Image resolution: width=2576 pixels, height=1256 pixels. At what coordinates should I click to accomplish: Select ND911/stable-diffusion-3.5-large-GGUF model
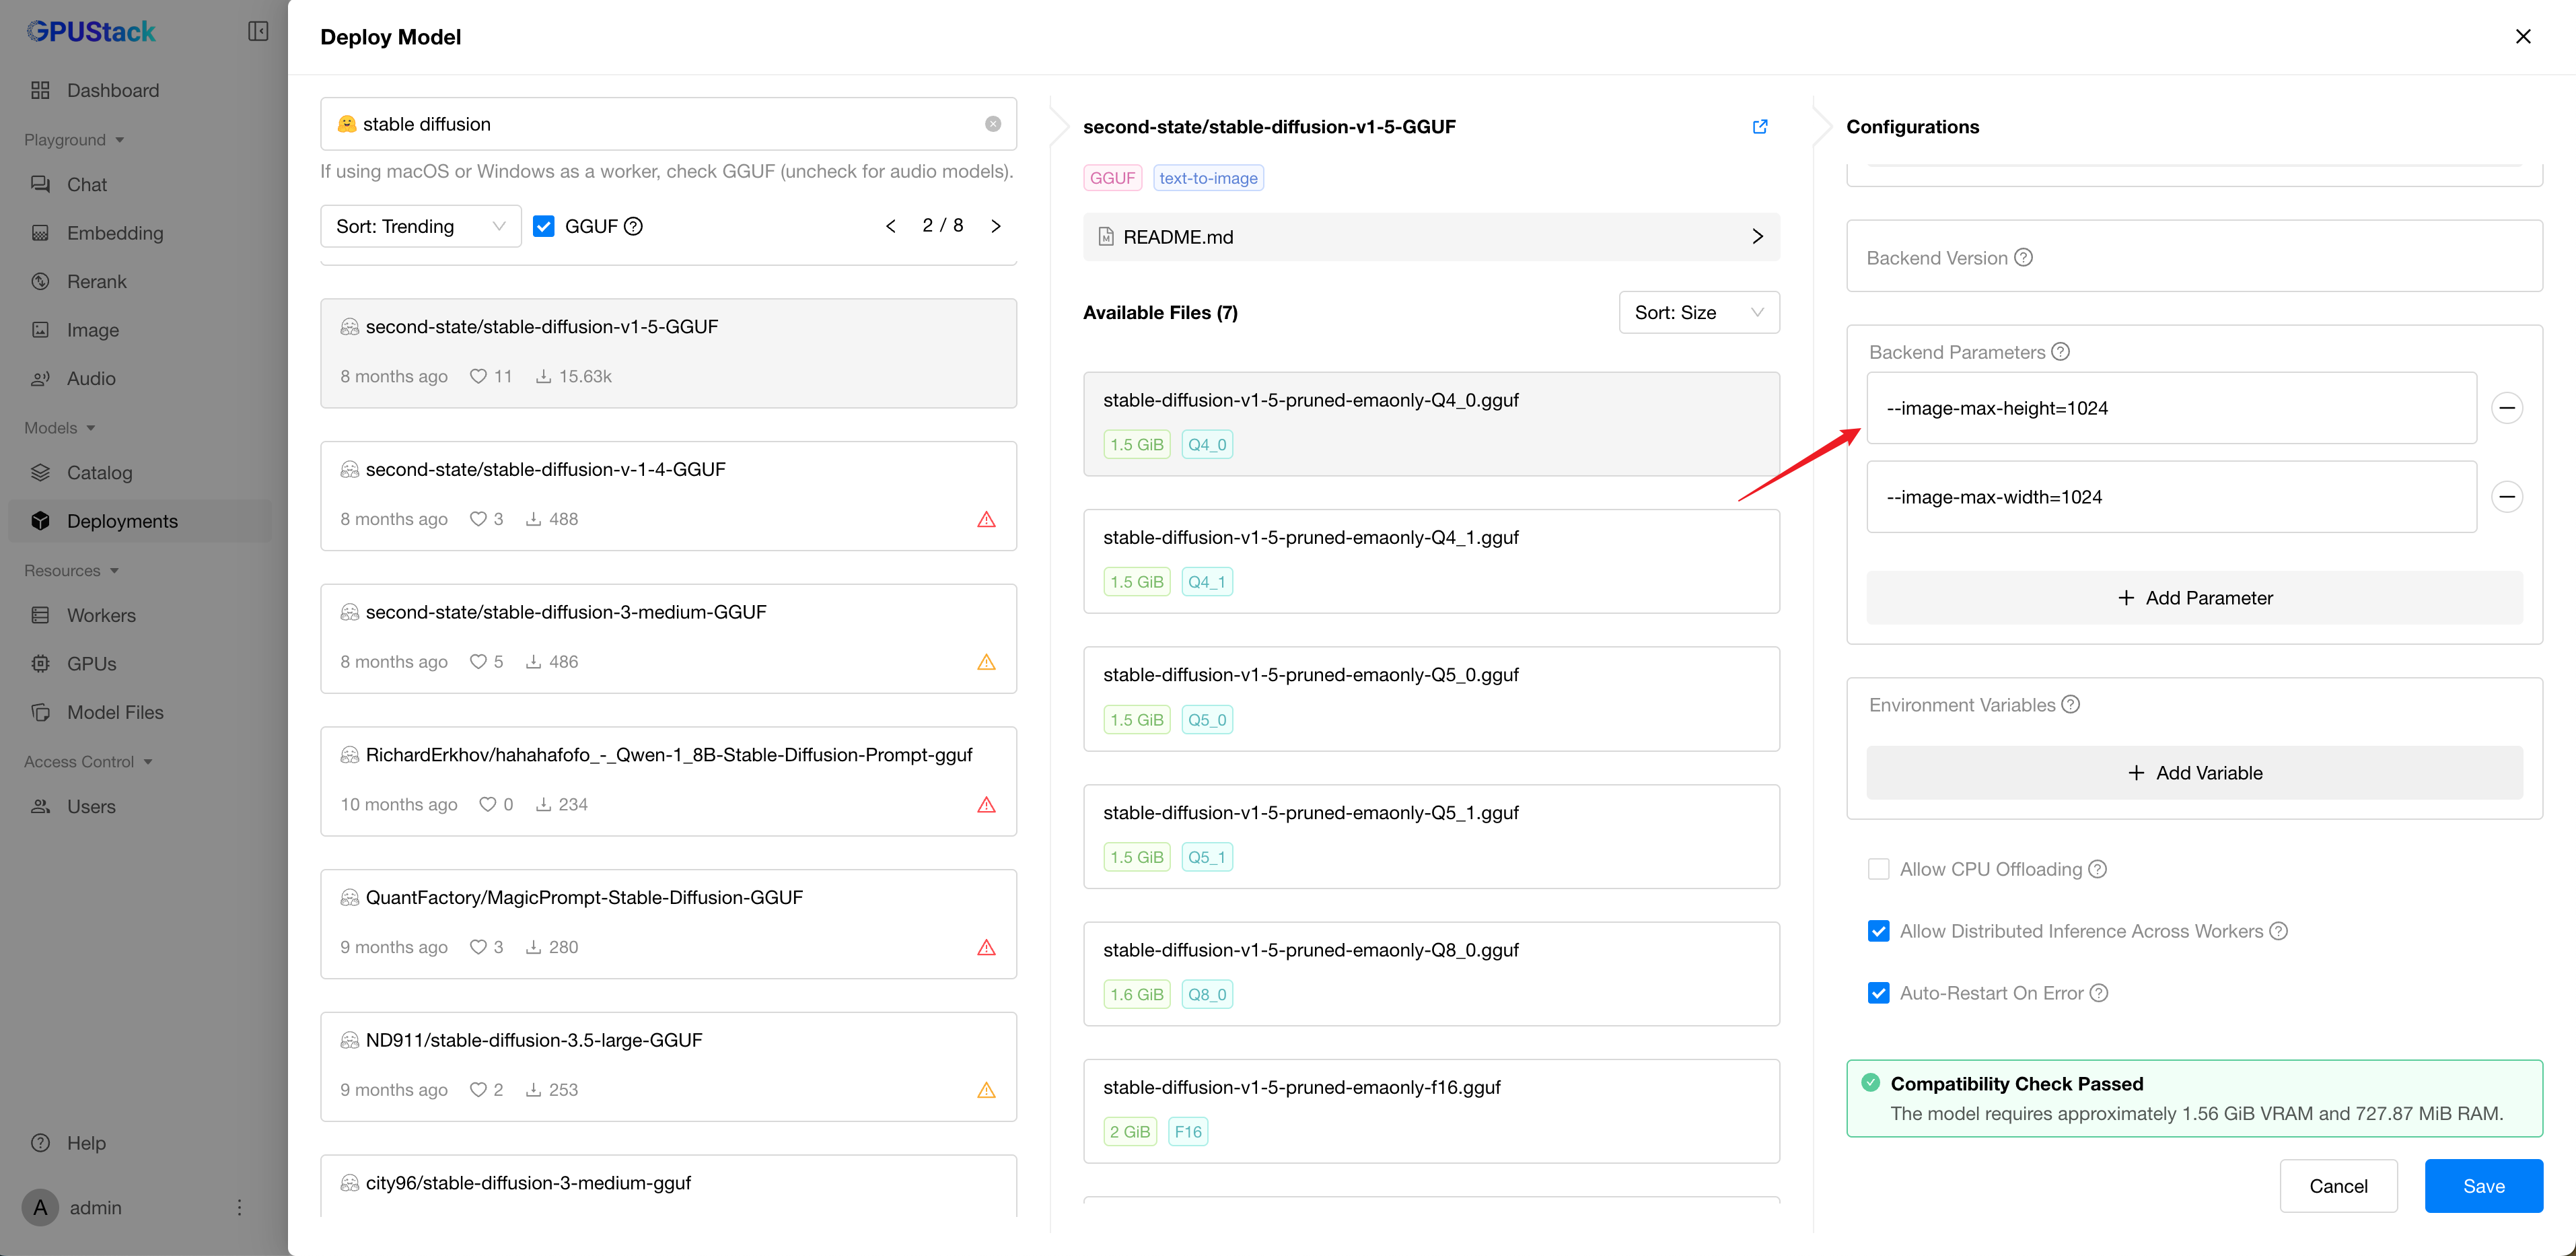click(x=668, y=1066)
